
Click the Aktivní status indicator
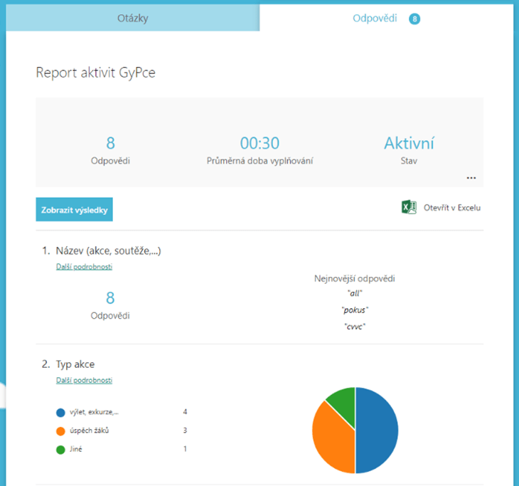pyautogui.click(x=409, y=143)
